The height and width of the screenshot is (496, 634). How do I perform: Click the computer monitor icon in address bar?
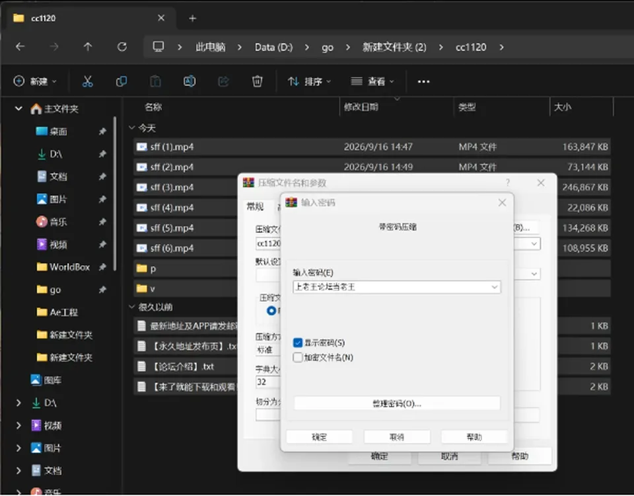(x=158, y=46)
